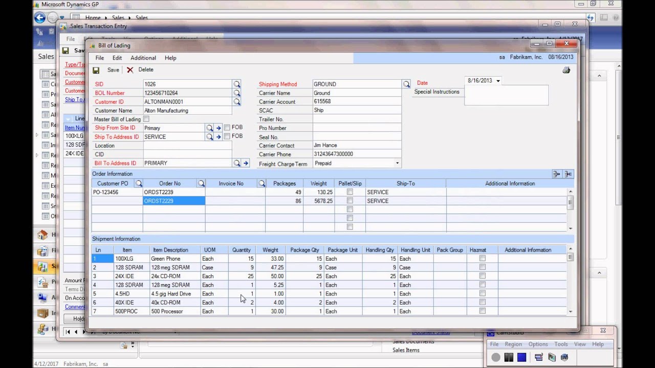Click the red X Delete icon
Image resolution: width=655 pixels, height=368 pixels.
130,70
